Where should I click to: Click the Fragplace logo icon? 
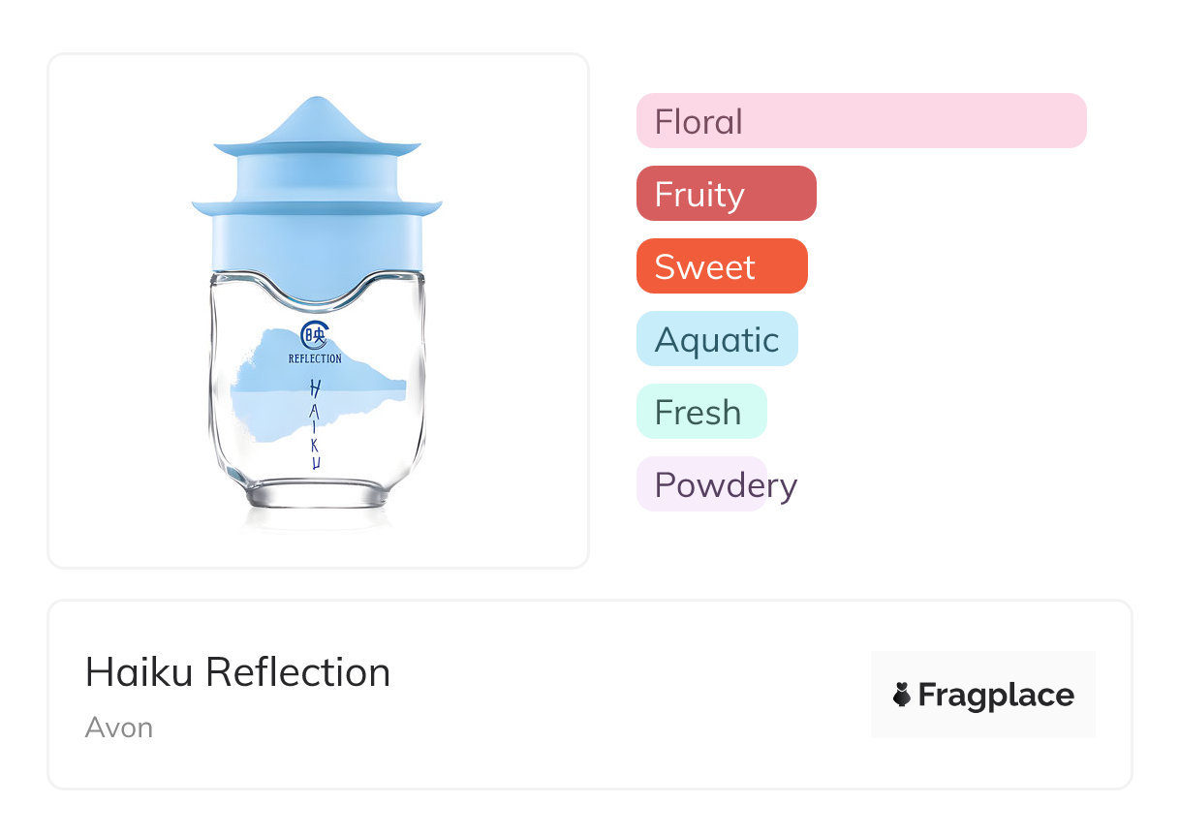(902, 695)
